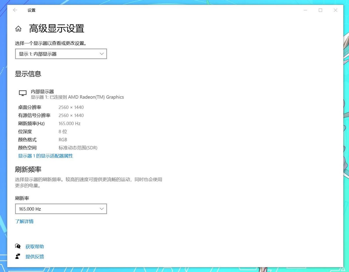Expand the 刷新率 dropdown showing 165.000 Hz

(x=61, y=209)
